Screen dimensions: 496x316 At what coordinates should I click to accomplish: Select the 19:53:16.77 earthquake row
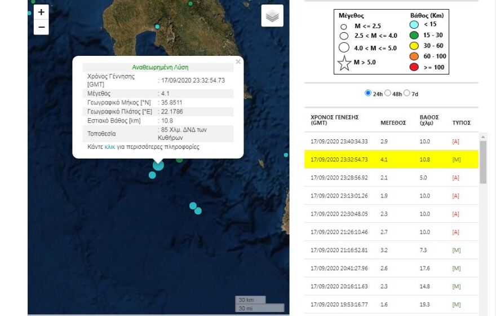coord(391,305)
